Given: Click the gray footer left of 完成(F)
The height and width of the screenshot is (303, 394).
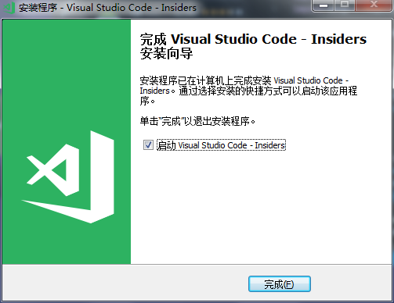Looking at the screenshot, I should (125, 283).
